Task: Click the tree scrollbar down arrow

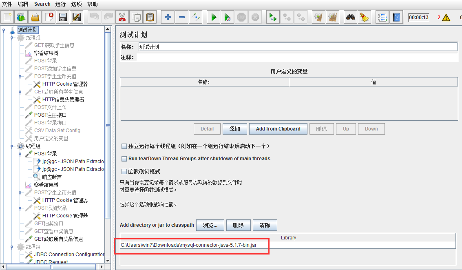Action: click(x=108, y=261)
